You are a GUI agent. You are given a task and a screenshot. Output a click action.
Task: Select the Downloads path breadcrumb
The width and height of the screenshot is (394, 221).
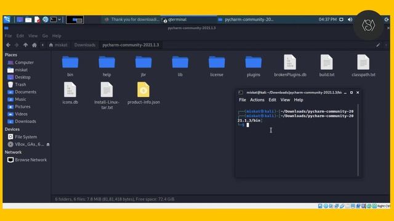(x=85, y=45)
